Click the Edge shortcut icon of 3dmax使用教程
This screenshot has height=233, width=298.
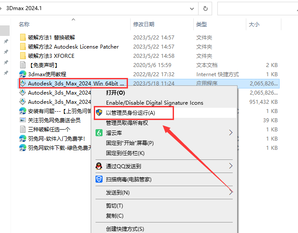[23, 74]
